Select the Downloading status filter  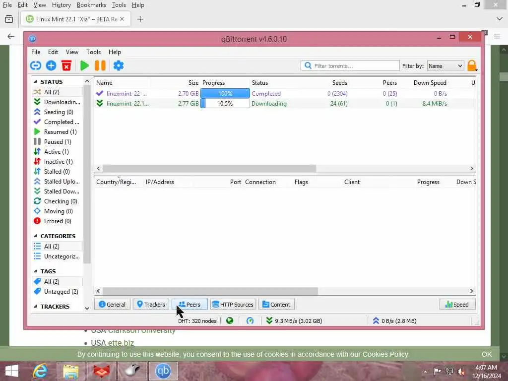click(57, 102)
